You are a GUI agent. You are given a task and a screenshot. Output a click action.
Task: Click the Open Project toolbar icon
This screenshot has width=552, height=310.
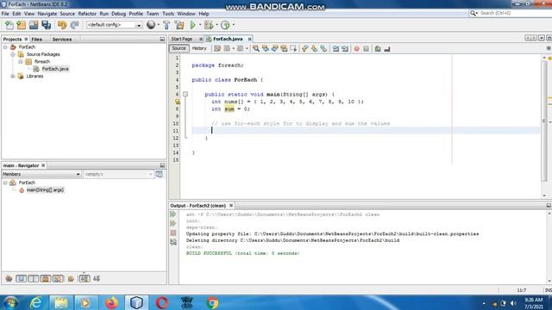coord(34,25)
